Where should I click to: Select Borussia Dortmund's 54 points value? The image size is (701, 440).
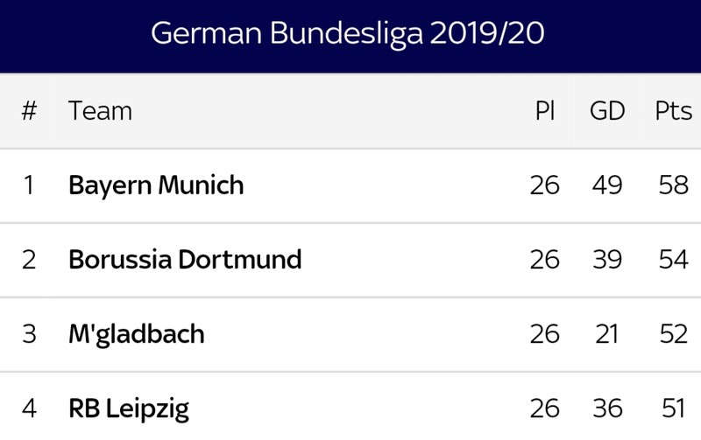673,259
